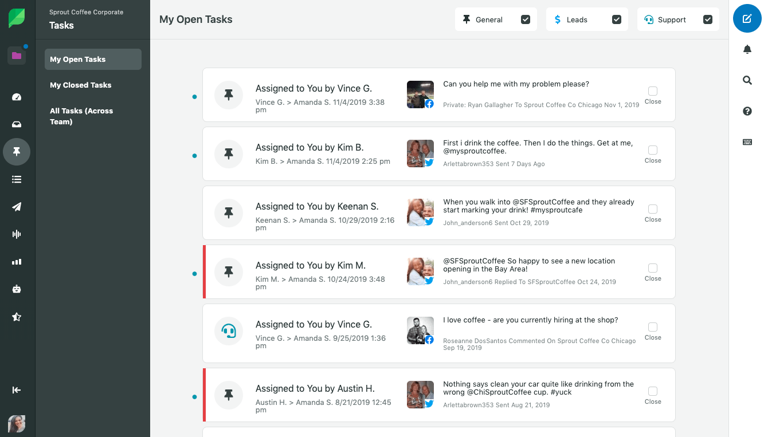Open the purple folder icon in sidebar
Viewport: 764px width, 437px height.
coord(17,56)
